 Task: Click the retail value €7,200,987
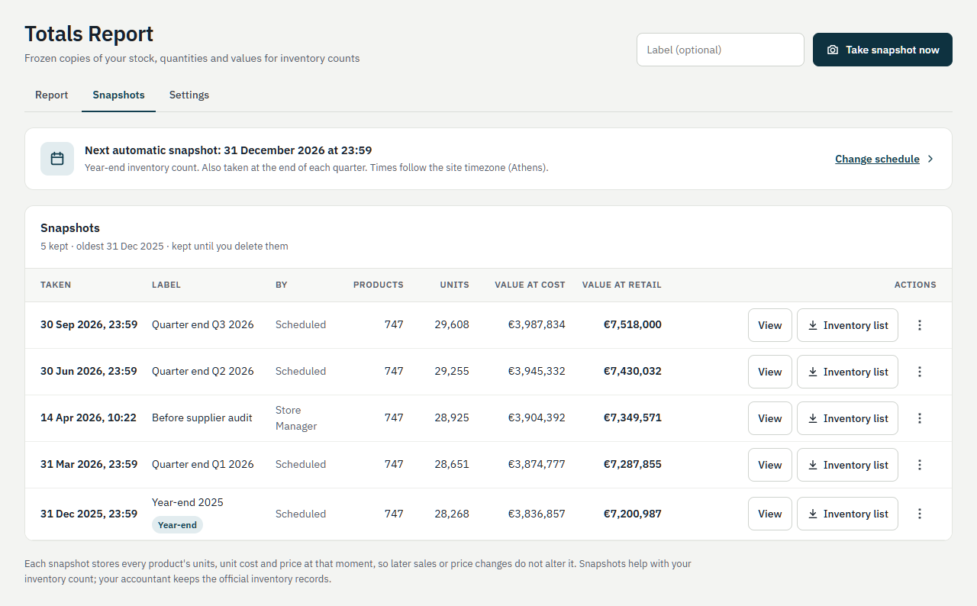633,514
